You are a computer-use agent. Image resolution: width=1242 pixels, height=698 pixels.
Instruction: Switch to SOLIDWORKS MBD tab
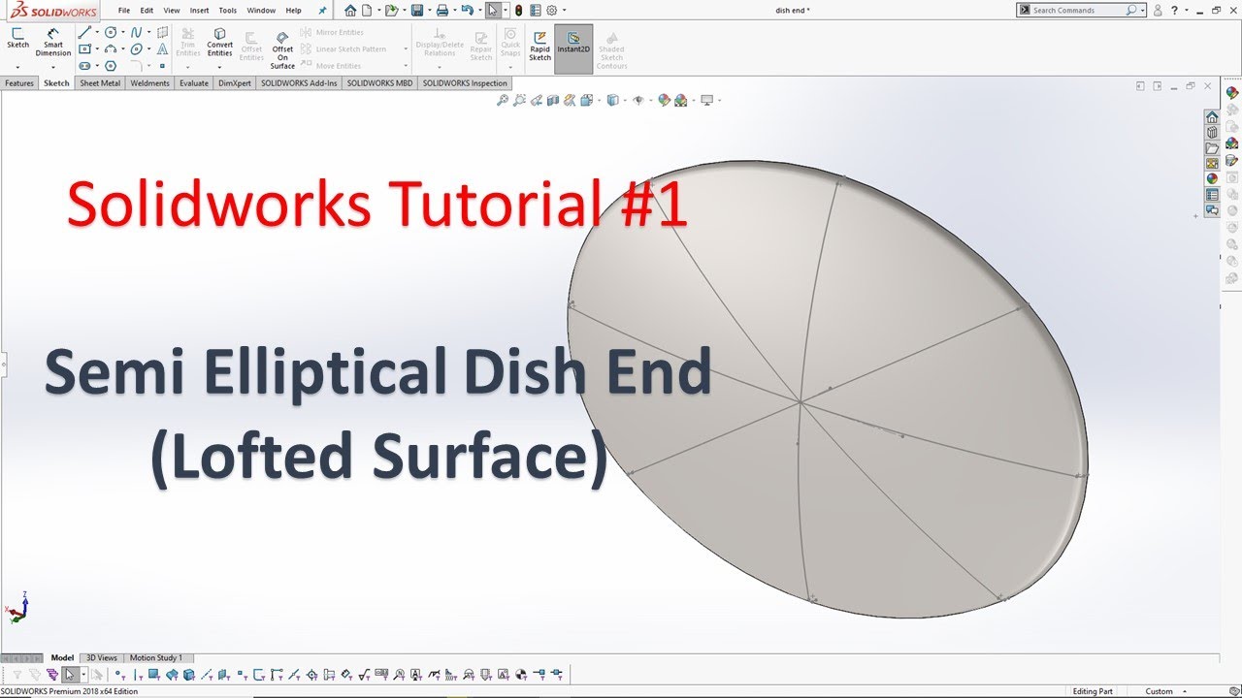click(379, 83)
